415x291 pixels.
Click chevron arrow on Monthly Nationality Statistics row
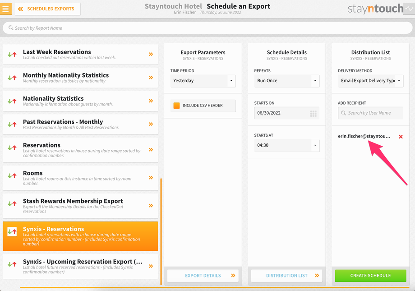point(151,78)
